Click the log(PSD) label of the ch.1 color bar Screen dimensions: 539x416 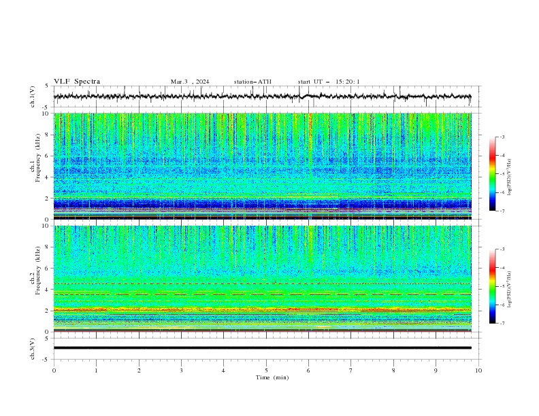tap(510, 177)
